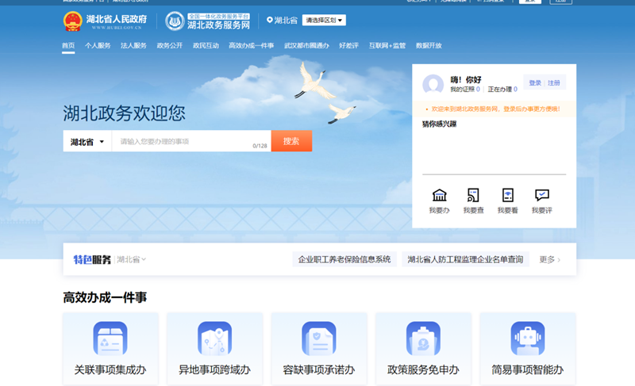This screenshot has width=635, height=386.
Task: Click the 登录 login link
Action: 535,83
